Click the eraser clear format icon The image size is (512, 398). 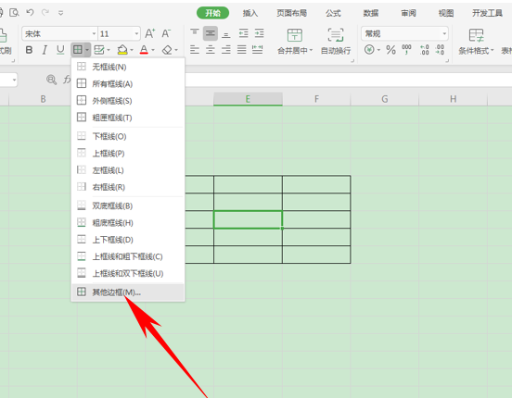[x=167, y=50]
